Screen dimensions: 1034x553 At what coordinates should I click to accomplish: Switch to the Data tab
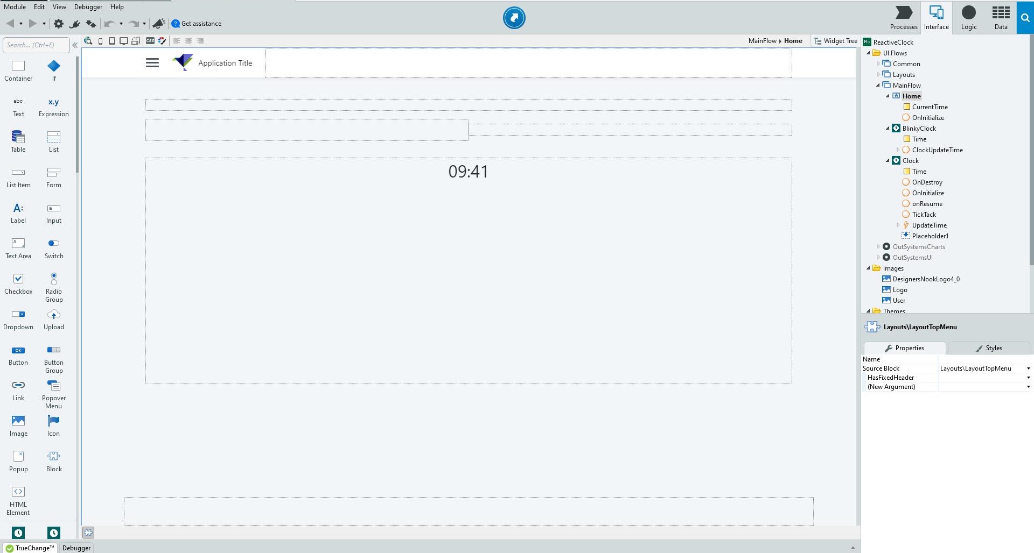(1001, 18)
